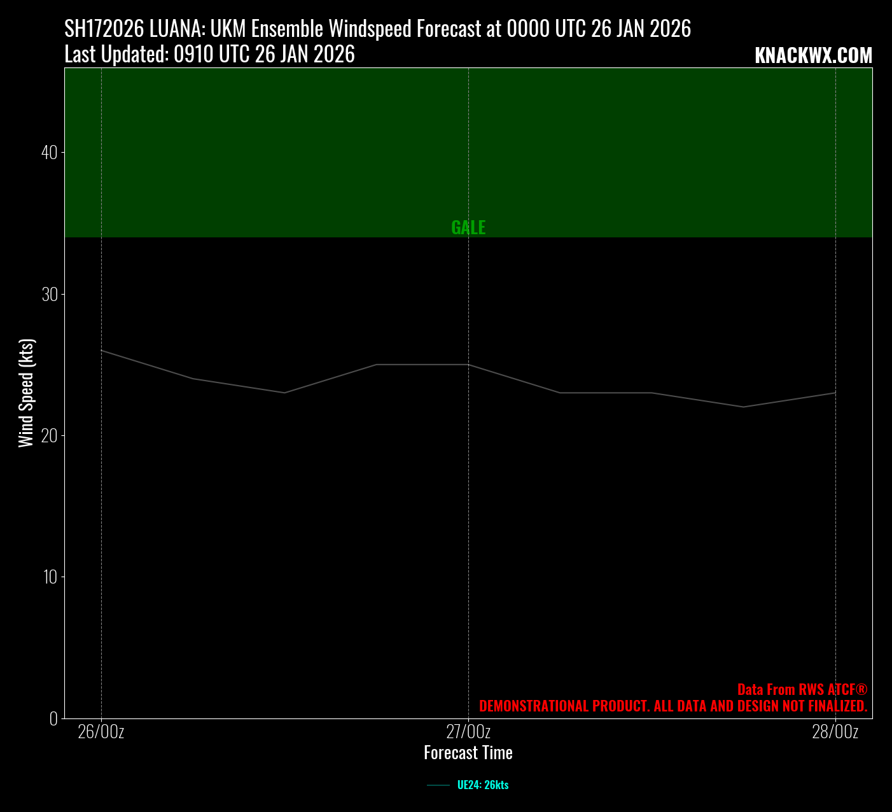Click the GALE threshold label
This screenshot has width=892, height=812.
tap(468, 228)
